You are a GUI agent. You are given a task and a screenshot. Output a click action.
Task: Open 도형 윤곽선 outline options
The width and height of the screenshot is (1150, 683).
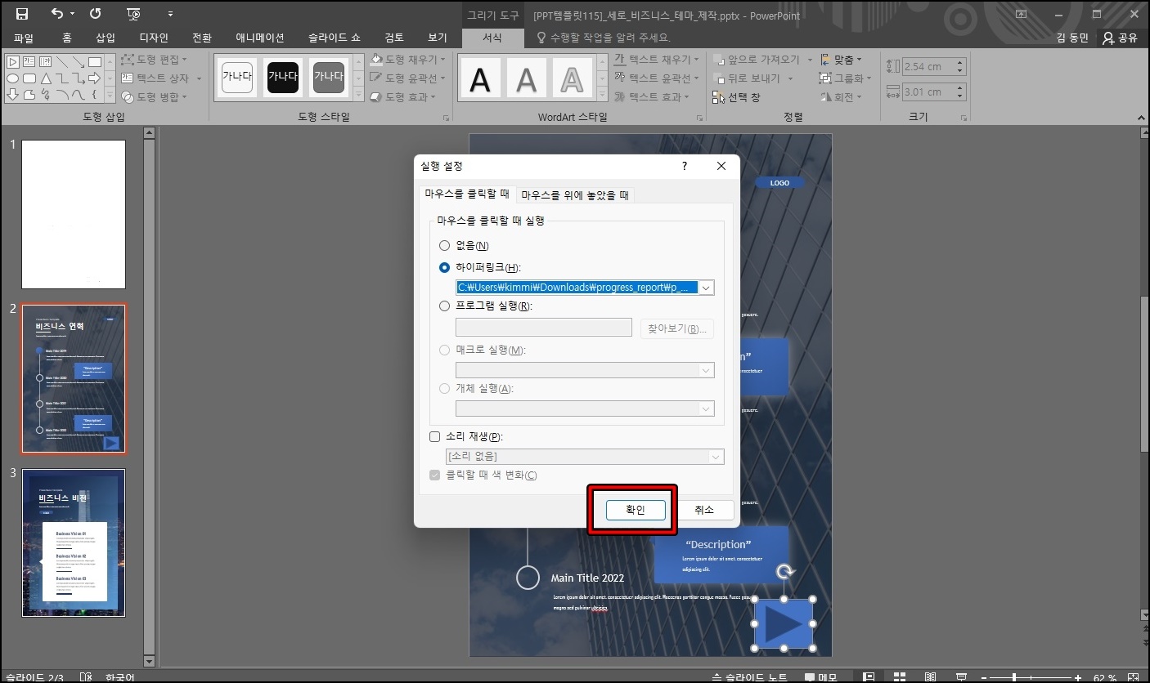(407, 78)
